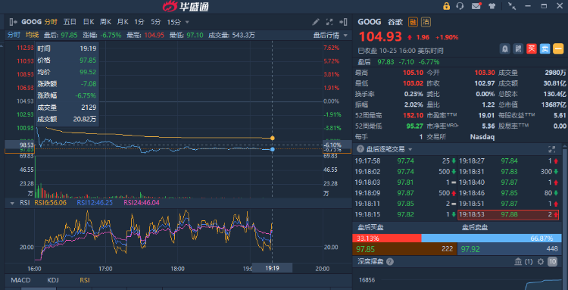The image size is (568, 290).
Task: Open the skin theme shirt icon
Action: [x=492, y=6]
